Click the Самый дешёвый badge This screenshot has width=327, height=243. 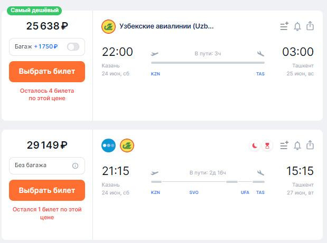point(34,10)
